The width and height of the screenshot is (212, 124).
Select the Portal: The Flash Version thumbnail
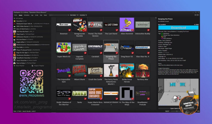95,25
